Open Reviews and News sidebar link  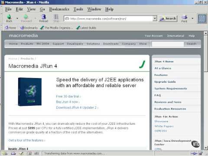pyautogui.click(x=168, y=102)
